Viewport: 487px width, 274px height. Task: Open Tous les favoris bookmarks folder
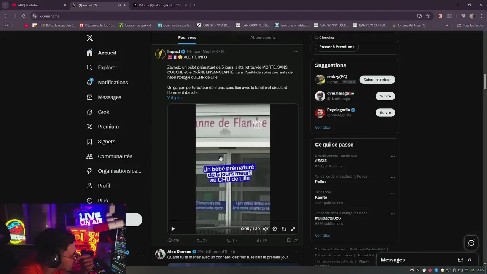[470, 25]
